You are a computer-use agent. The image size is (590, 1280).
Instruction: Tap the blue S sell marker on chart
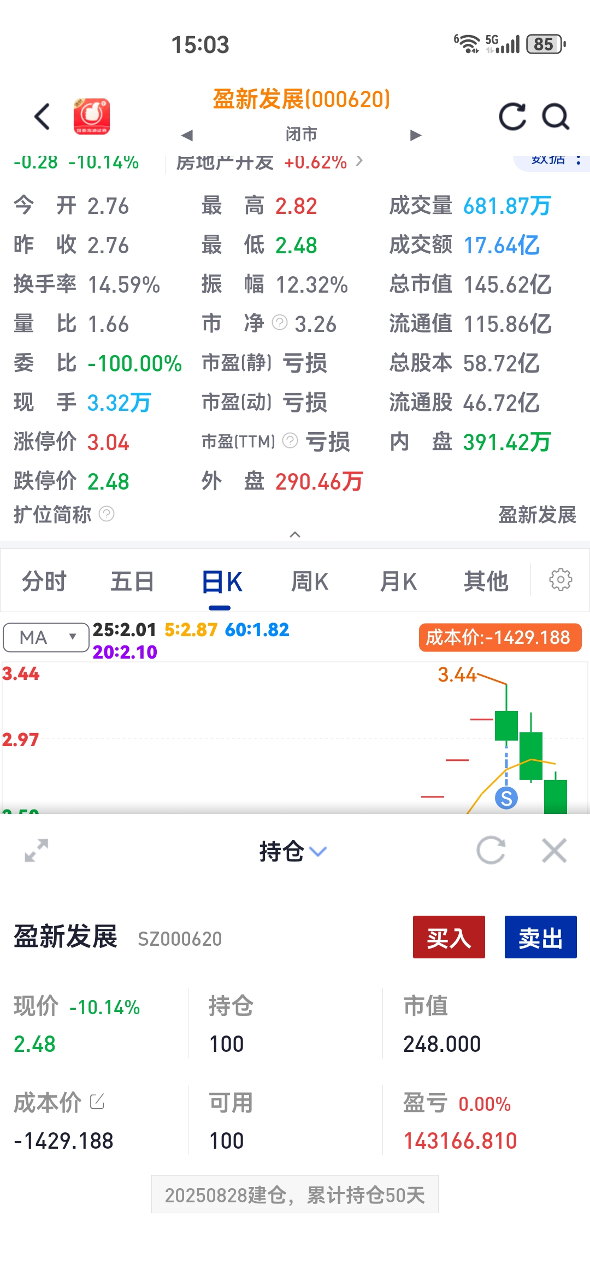pos(506,799)
